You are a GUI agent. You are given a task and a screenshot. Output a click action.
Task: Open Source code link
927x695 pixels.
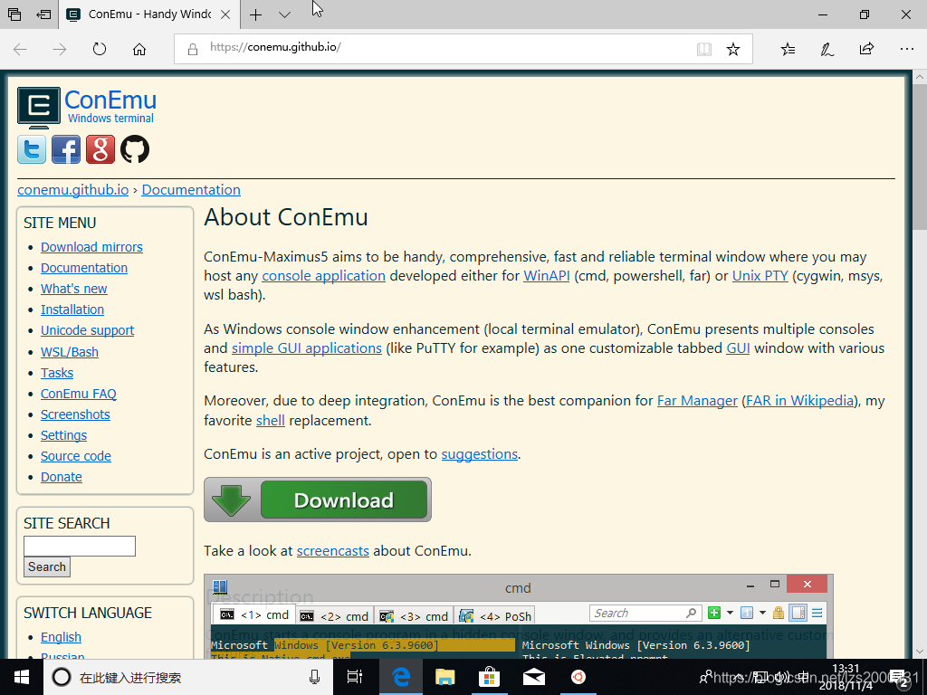pyautogui.click(x=76, y=456)
